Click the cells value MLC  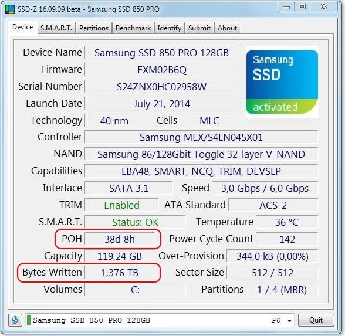pyautogui.click(x=209, y=121)
